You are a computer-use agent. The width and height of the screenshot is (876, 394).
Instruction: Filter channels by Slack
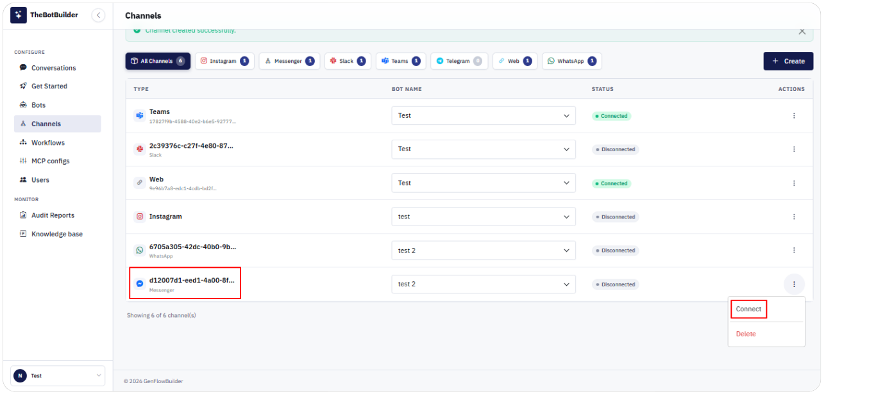[348, 62]
